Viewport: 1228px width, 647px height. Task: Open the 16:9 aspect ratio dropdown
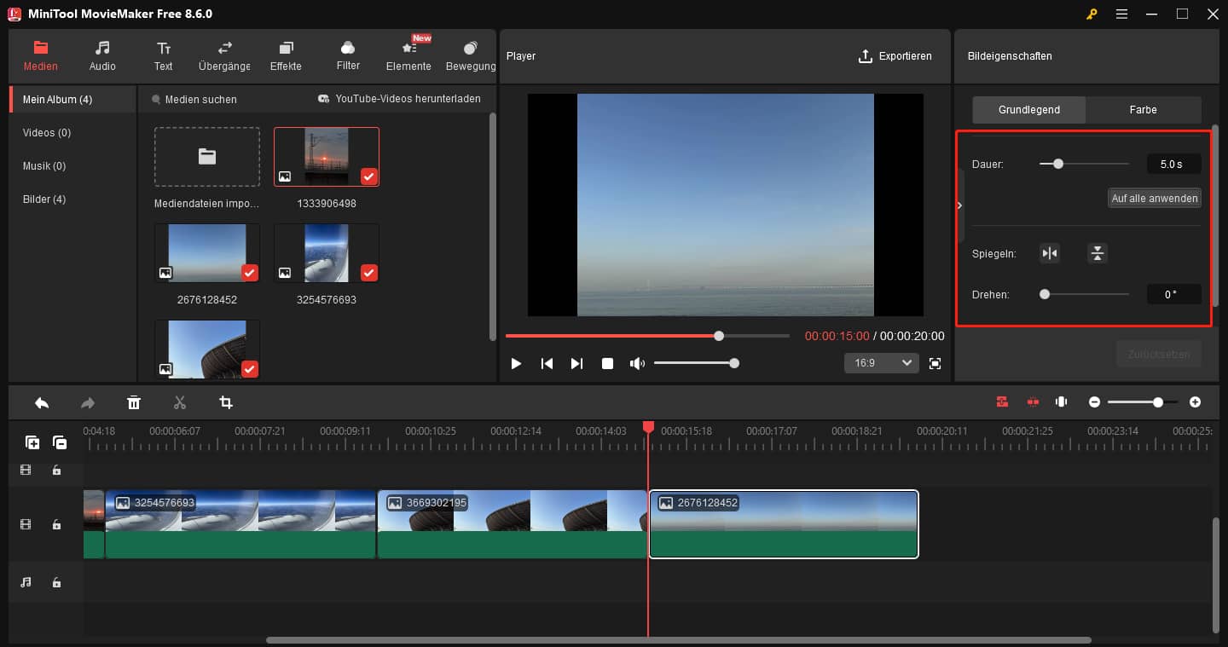click(881, 363)
